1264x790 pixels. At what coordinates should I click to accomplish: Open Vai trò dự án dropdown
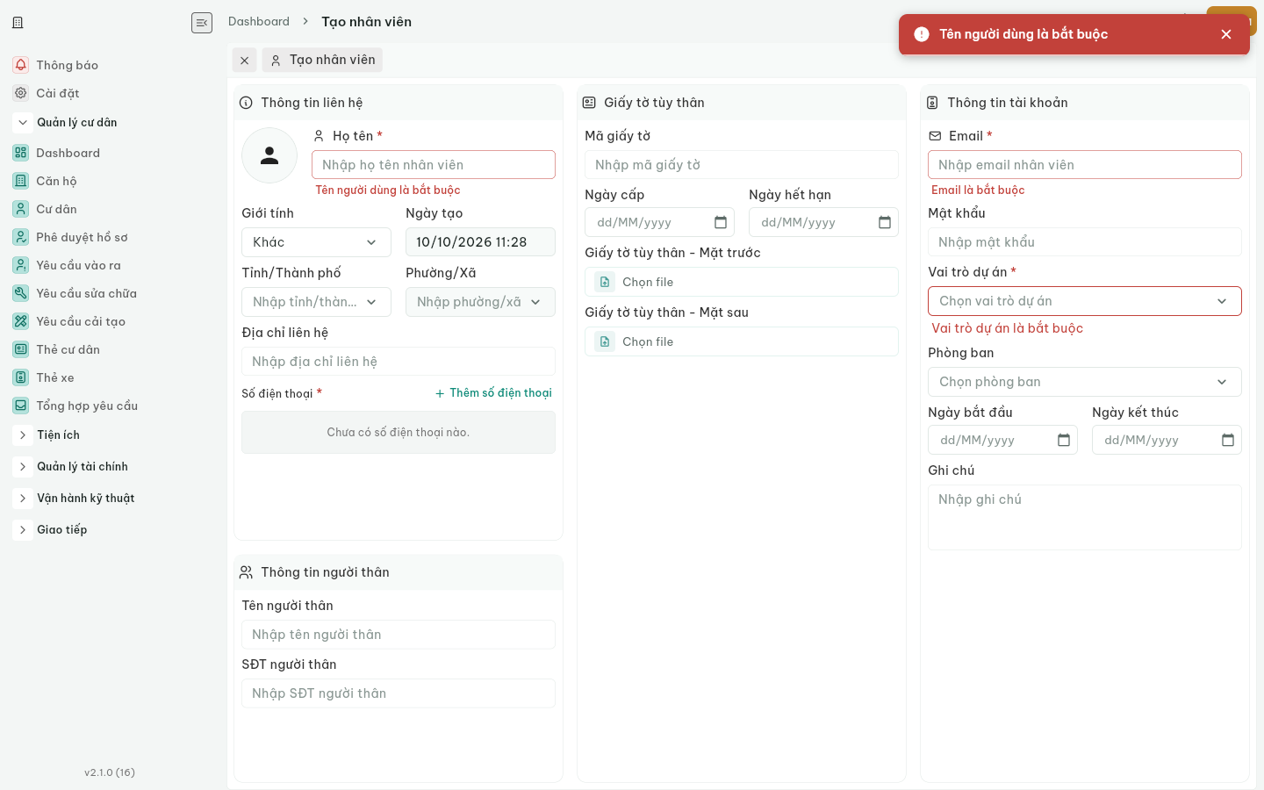1085,301
